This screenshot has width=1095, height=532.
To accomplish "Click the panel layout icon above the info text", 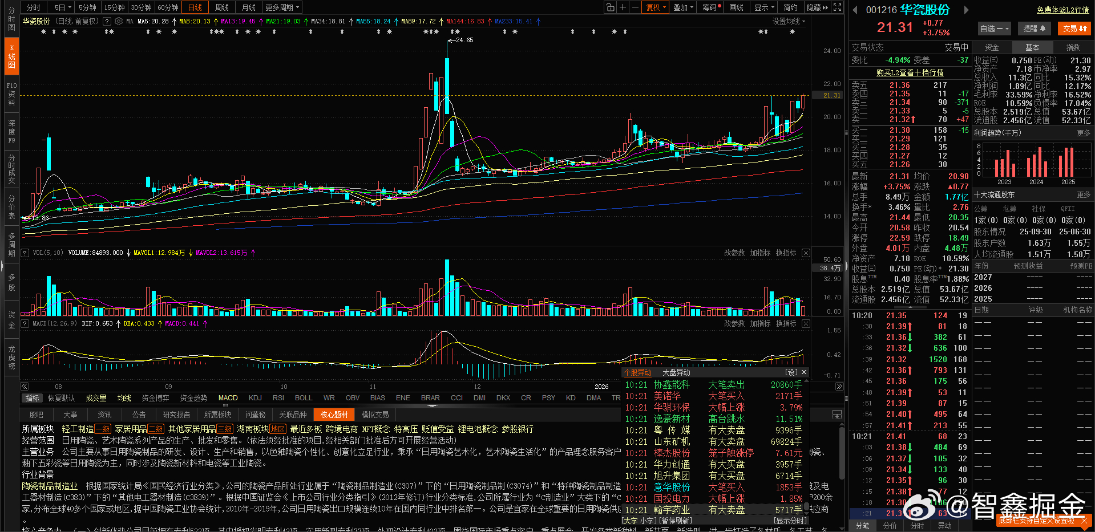I will 837,415.
